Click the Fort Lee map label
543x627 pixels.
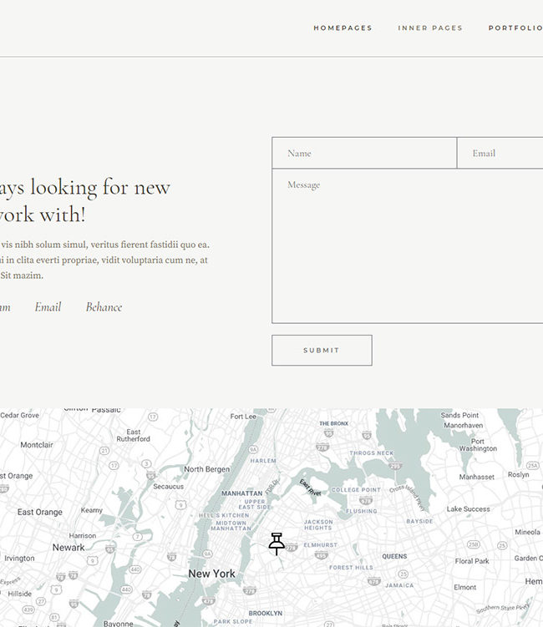pyautogui.click(x=243, y=417)
